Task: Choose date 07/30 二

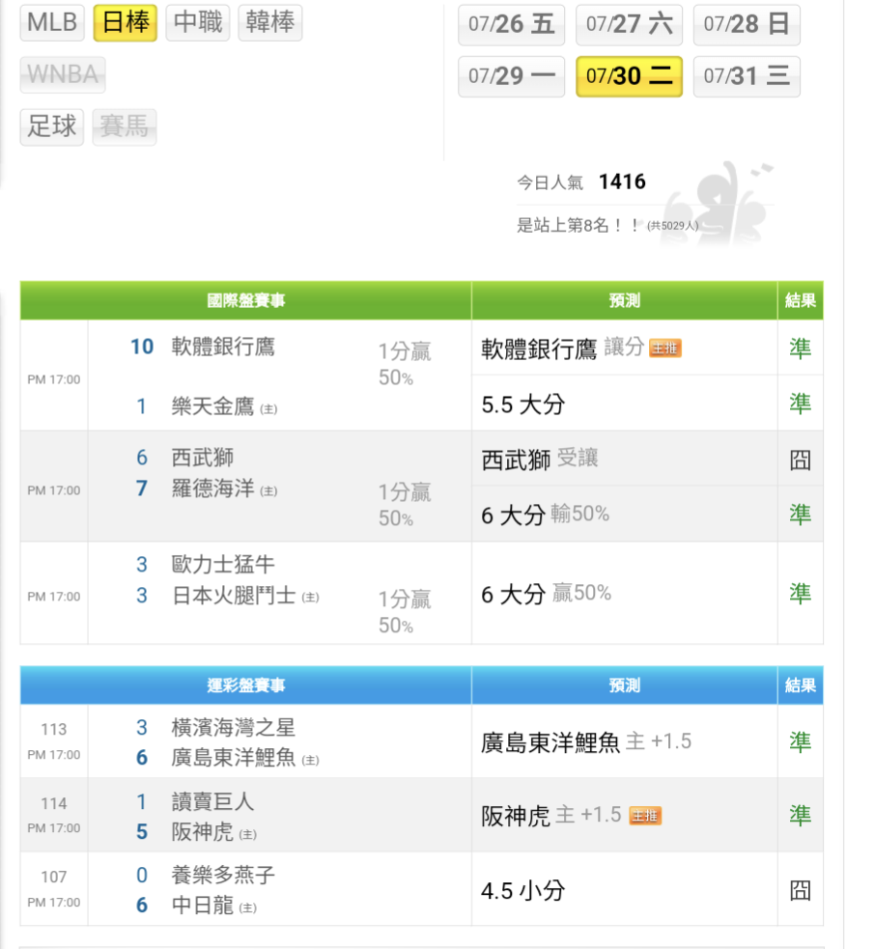Action: click(x=629, y=76)
